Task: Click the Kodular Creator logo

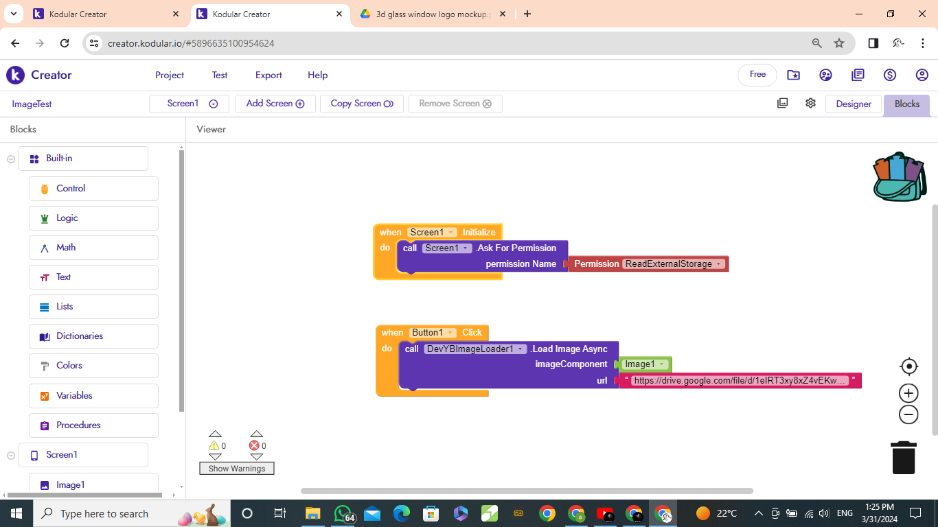Action: pos(39,75)
